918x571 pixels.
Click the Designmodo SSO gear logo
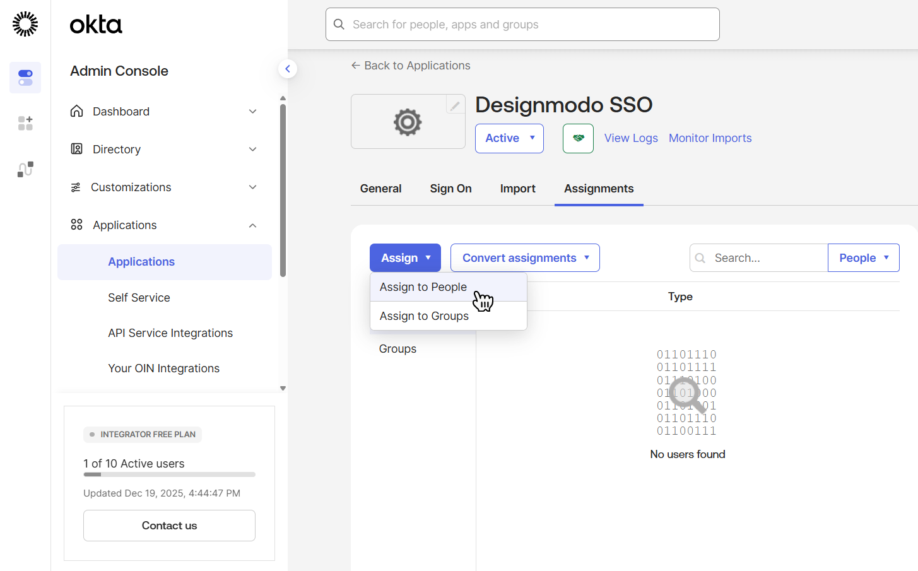tap(408, 122)
